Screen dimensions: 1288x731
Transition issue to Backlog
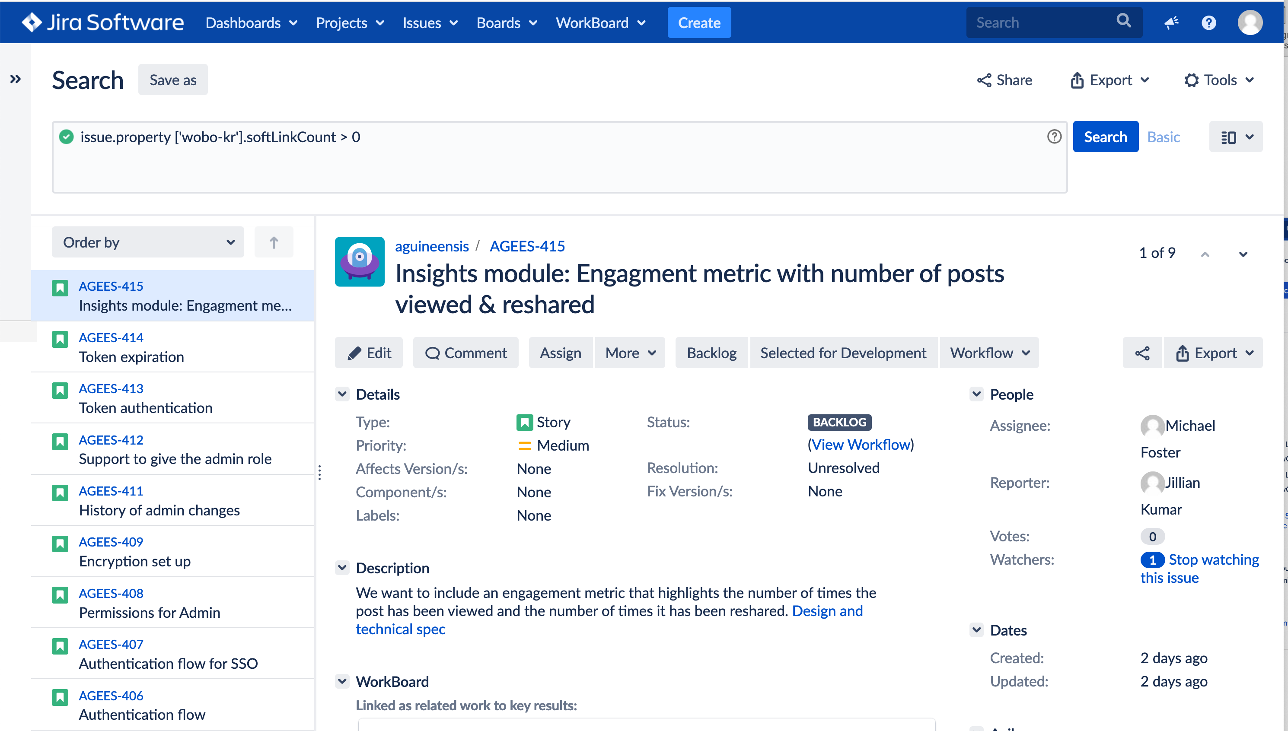(x=711, y=353)
